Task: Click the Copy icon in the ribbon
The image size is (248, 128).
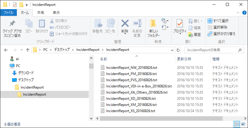Action: point(29,24)
